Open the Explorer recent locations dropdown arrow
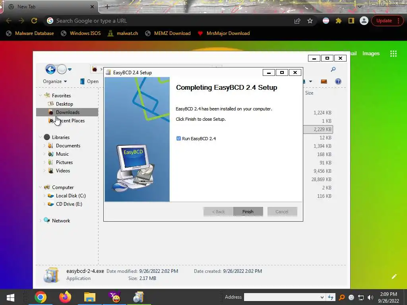This screenshot has width=407, height=305. click(70, 69)
